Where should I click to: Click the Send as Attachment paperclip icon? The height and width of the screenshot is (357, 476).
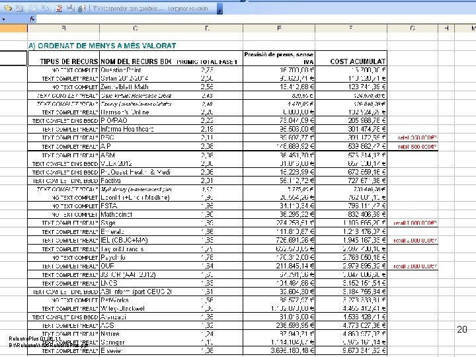tap(82, 8)
